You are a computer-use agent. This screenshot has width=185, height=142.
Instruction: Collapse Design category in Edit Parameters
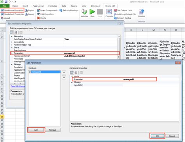72,82
